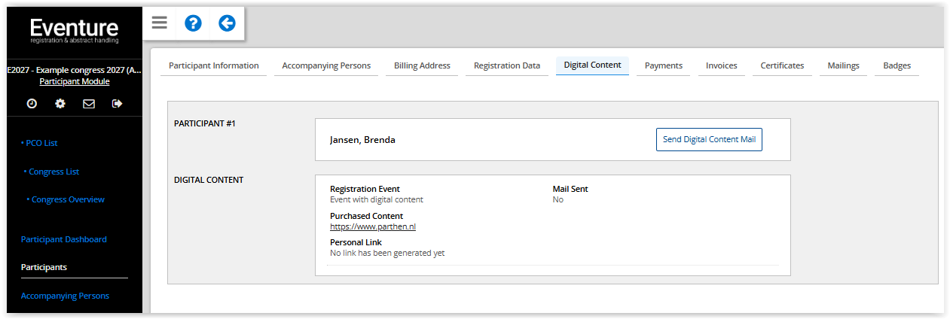View the Certificates tab
Viewport: 950px width, 319px height.
[782, 65]
